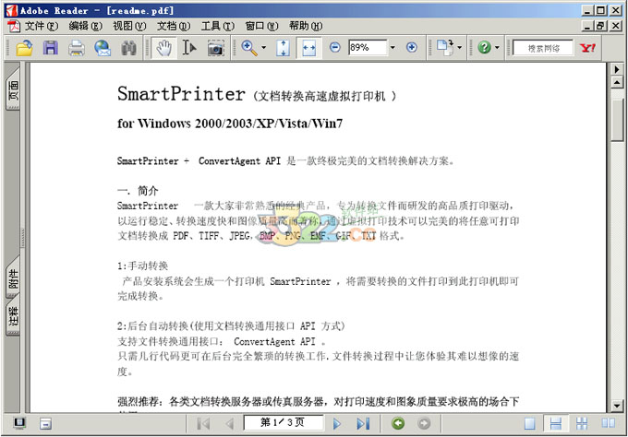
Task: Select the Zoom In magnifier tool
Action: [249, 48]
